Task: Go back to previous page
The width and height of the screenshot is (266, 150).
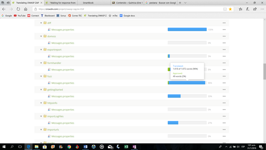Action: click(4, 9)
